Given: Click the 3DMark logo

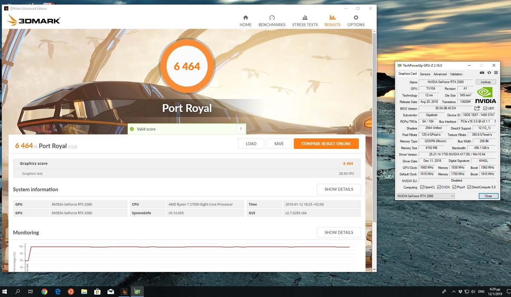Looking at the screenshot, I should pos(34,20).
